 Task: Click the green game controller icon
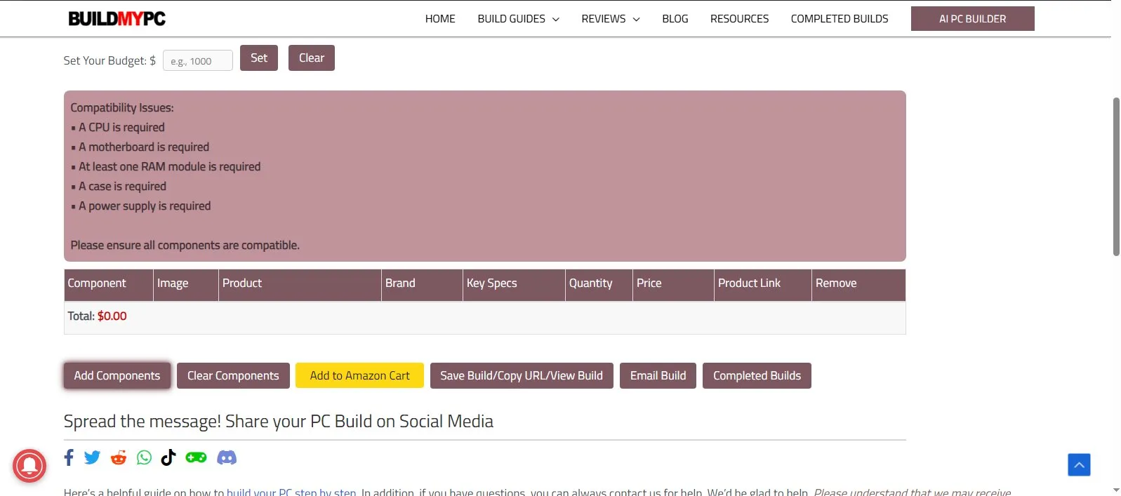196,458
